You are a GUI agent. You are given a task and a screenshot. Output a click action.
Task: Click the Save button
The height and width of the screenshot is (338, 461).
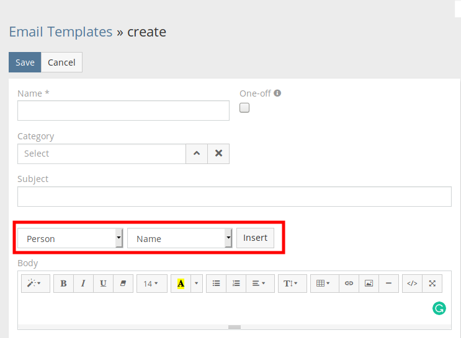click(25, 63)
